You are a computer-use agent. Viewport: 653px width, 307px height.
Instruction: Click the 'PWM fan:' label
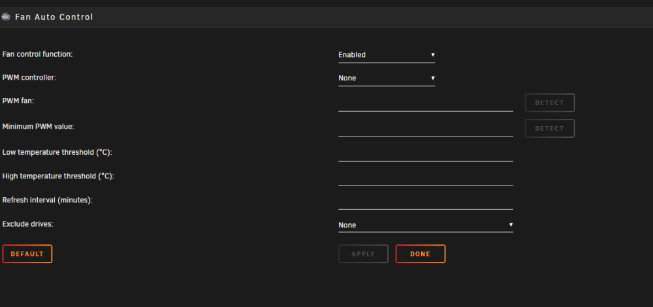pos(18,101)
